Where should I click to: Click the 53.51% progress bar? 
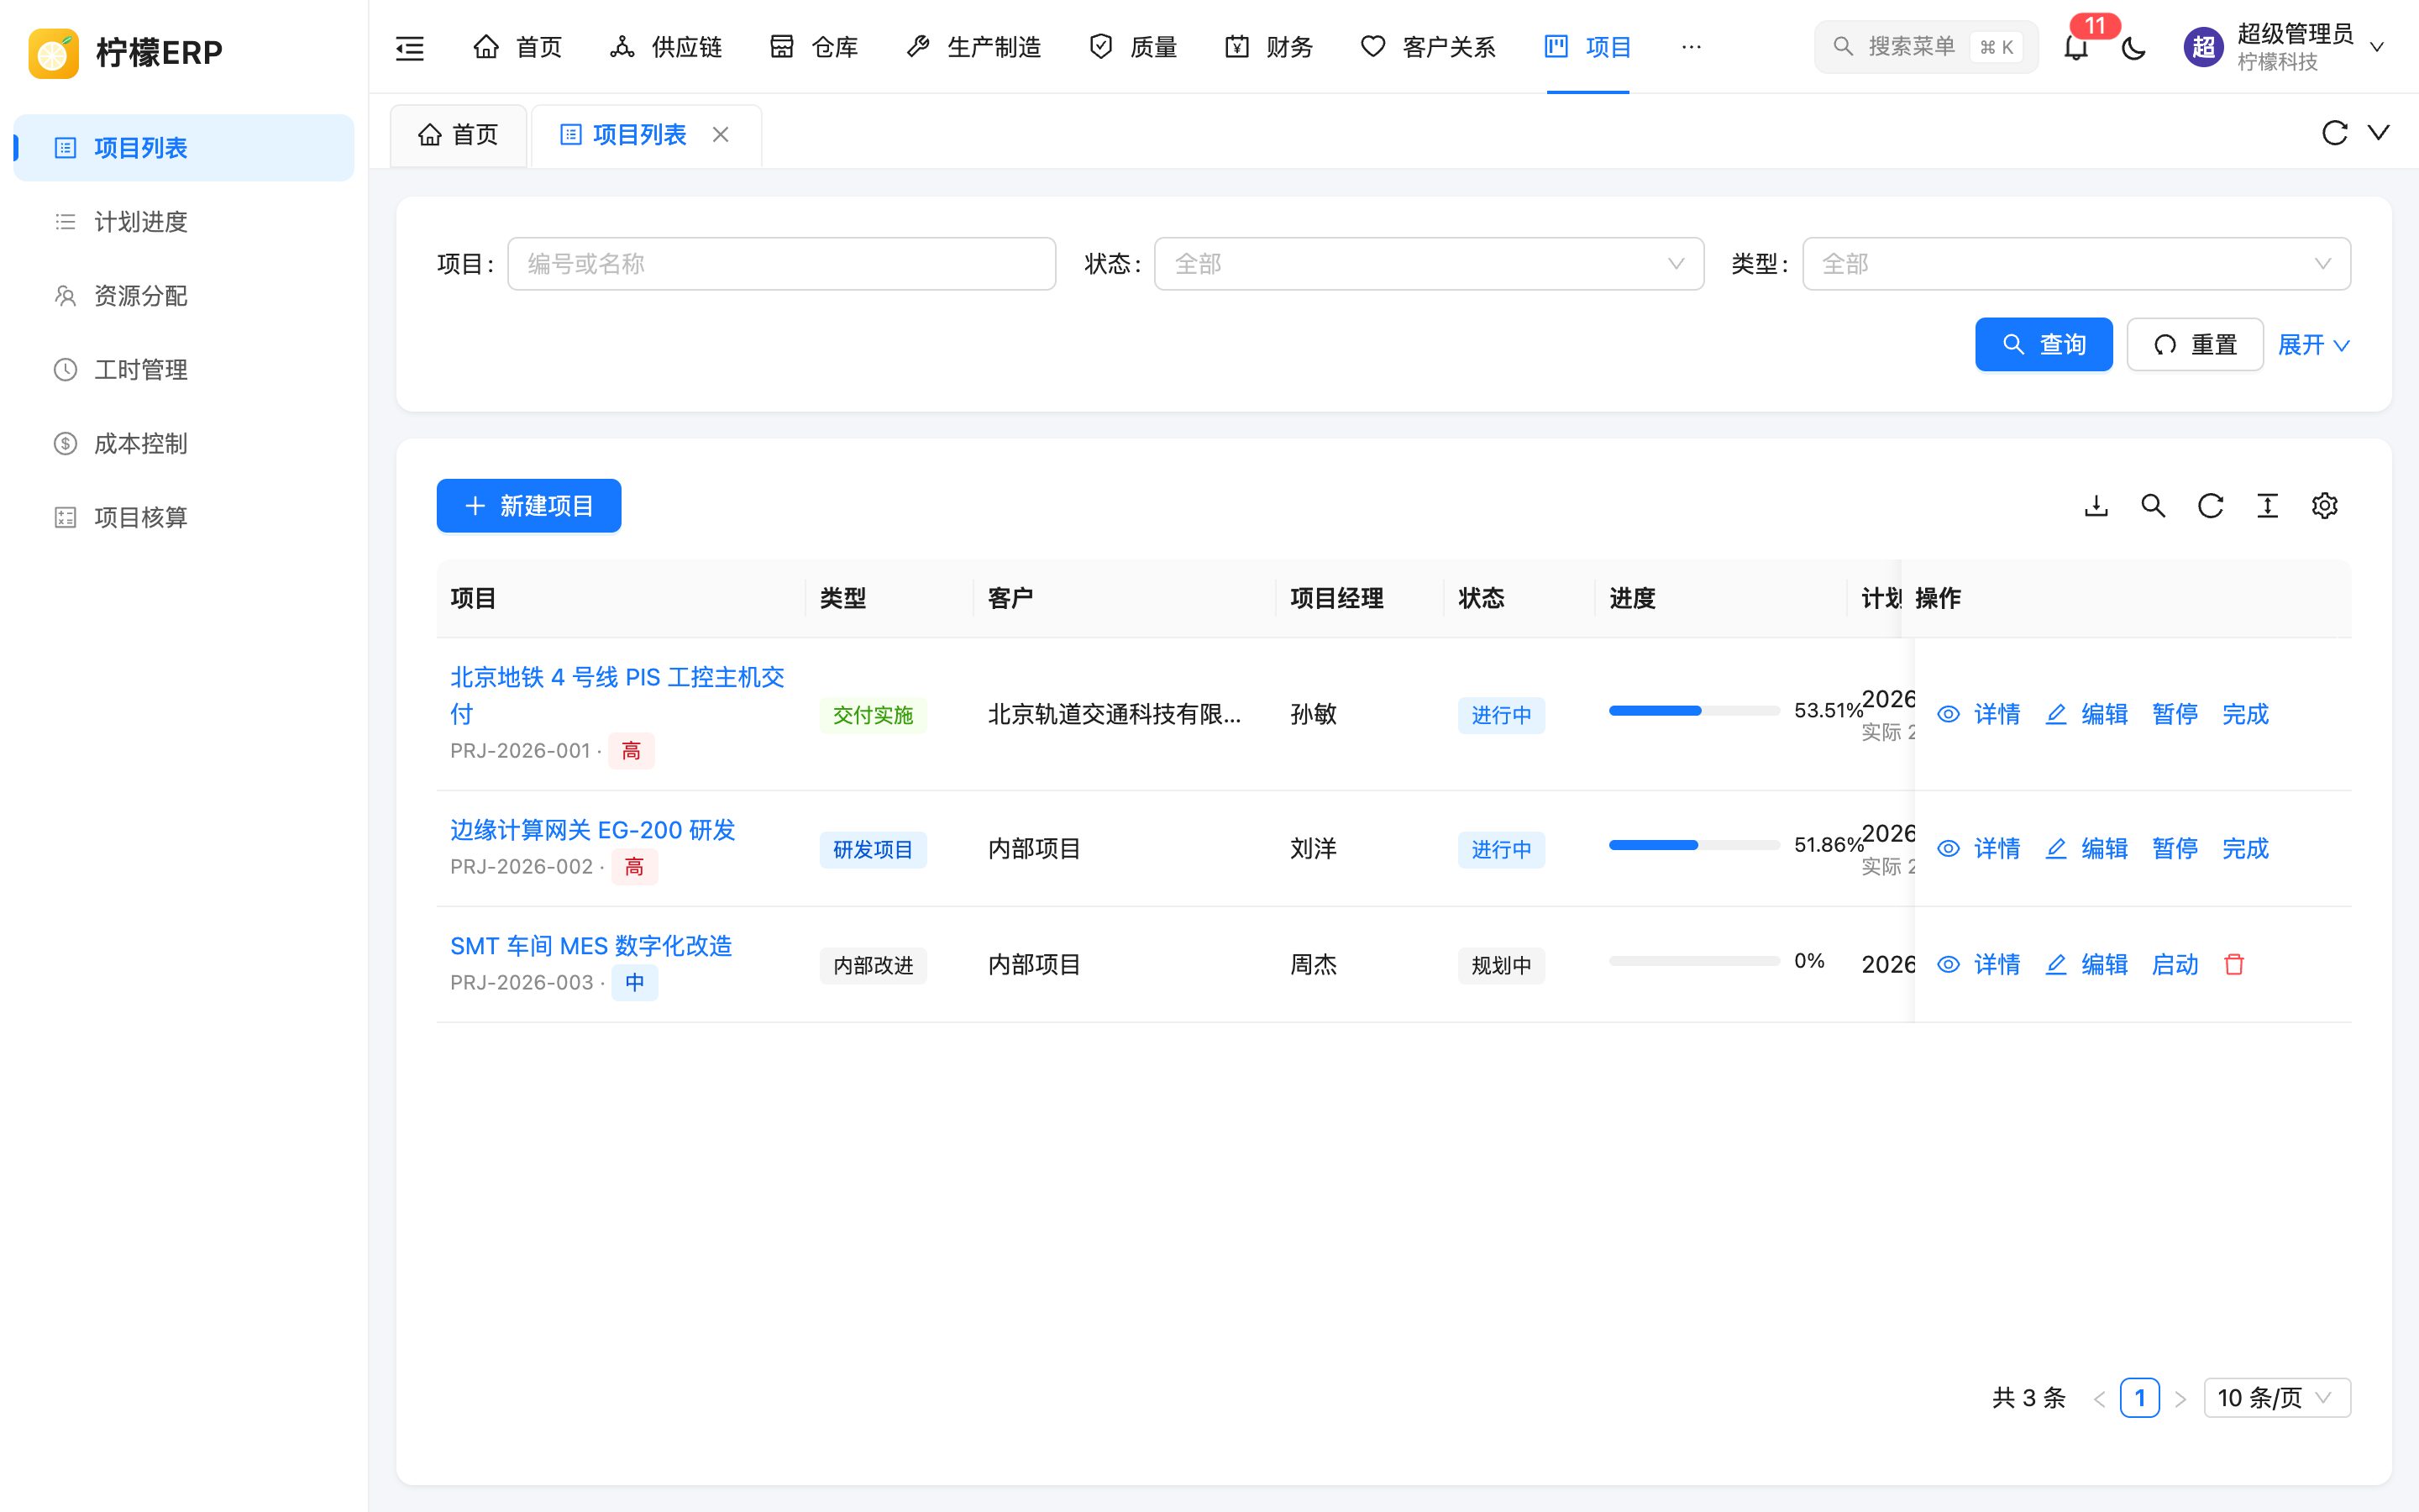click(x=1694, y=711)
